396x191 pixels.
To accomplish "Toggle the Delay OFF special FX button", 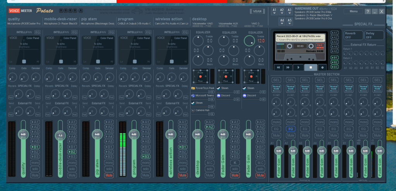I will (374, 35).
